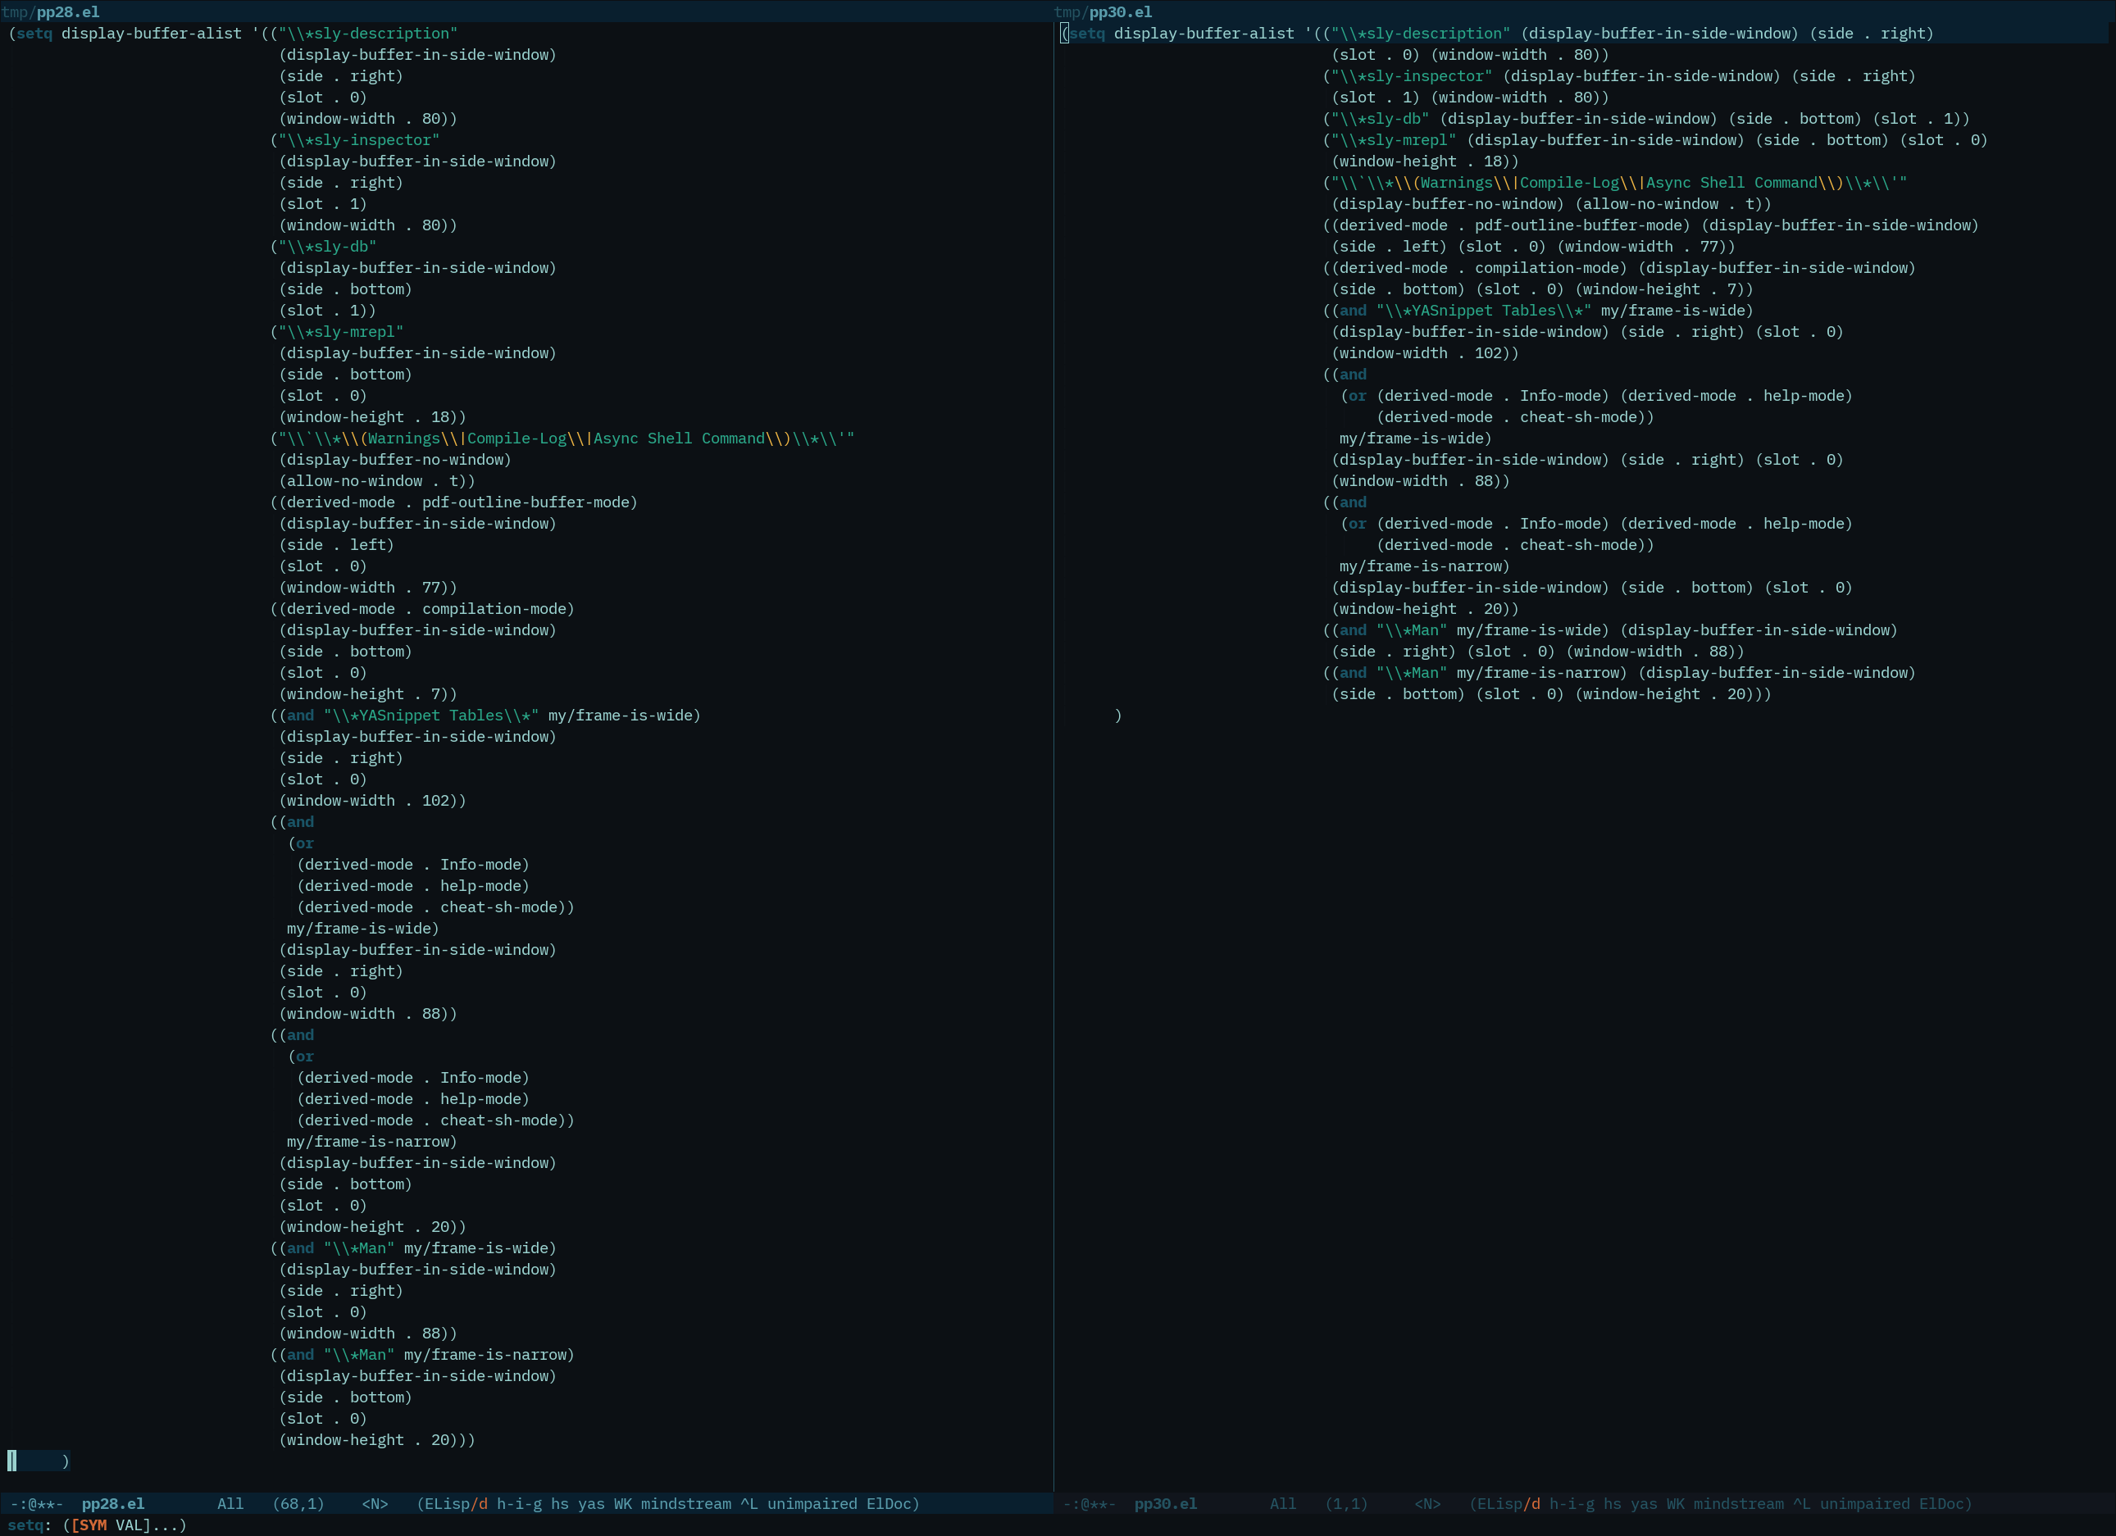2116x1536 pixels.
Task: Click standalone my/frame-is-narrow) line in pp28.el
Action: [372, 1142]
